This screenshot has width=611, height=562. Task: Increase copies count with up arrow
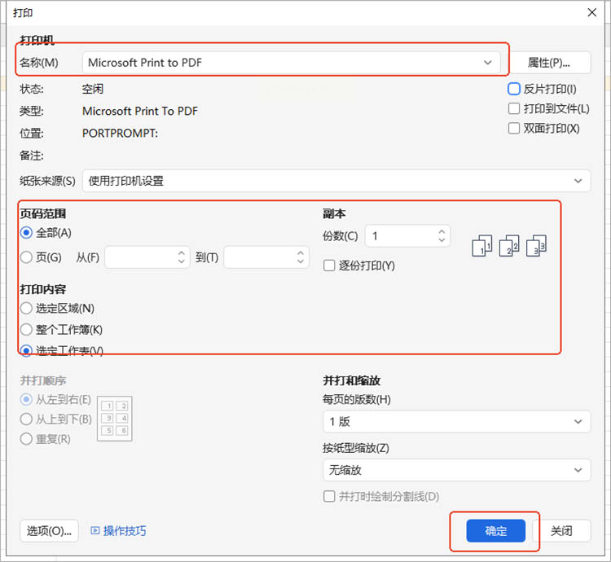point(442,232)
